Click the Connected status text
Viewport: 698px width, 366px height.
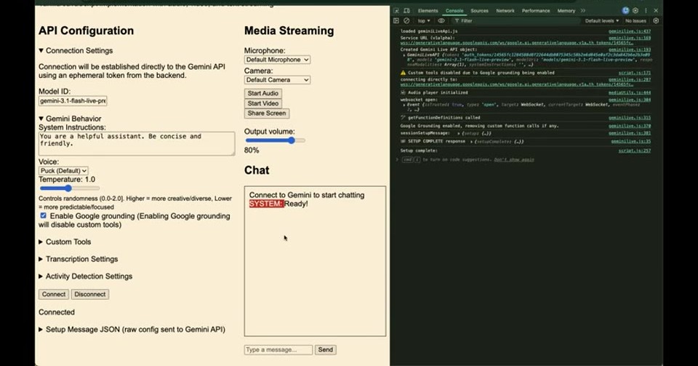pyautogui.click(x=57, y=312)
